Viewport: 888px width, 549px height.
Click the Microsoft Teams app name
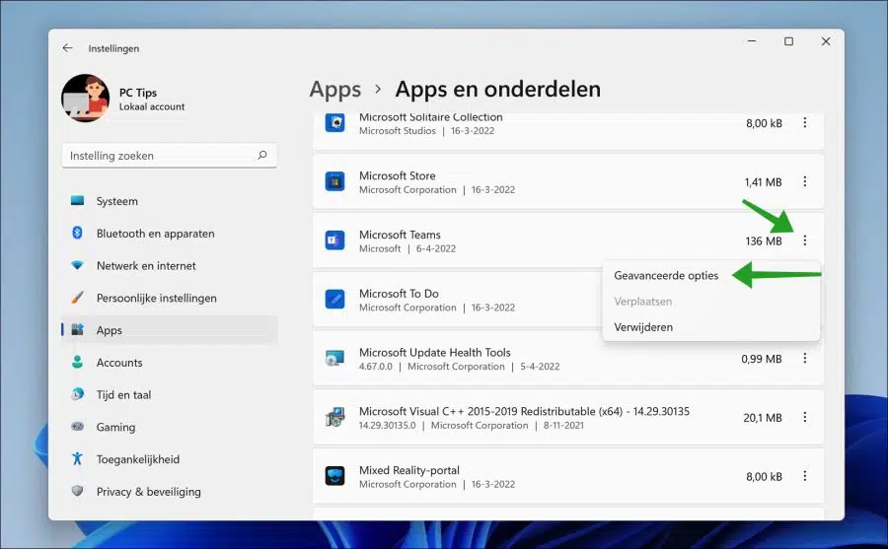click(400, 235)
